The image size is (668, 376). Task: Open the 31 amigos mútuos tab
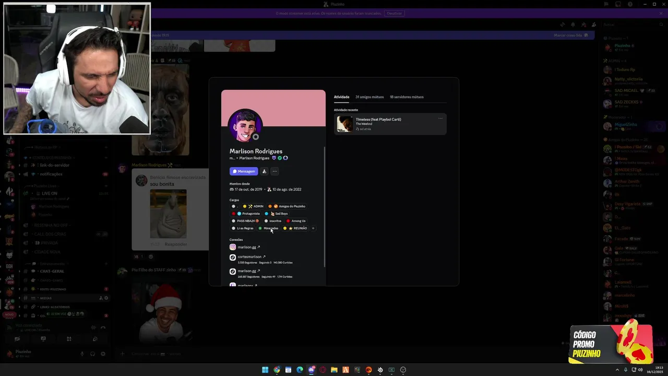(x=369, y=97)
